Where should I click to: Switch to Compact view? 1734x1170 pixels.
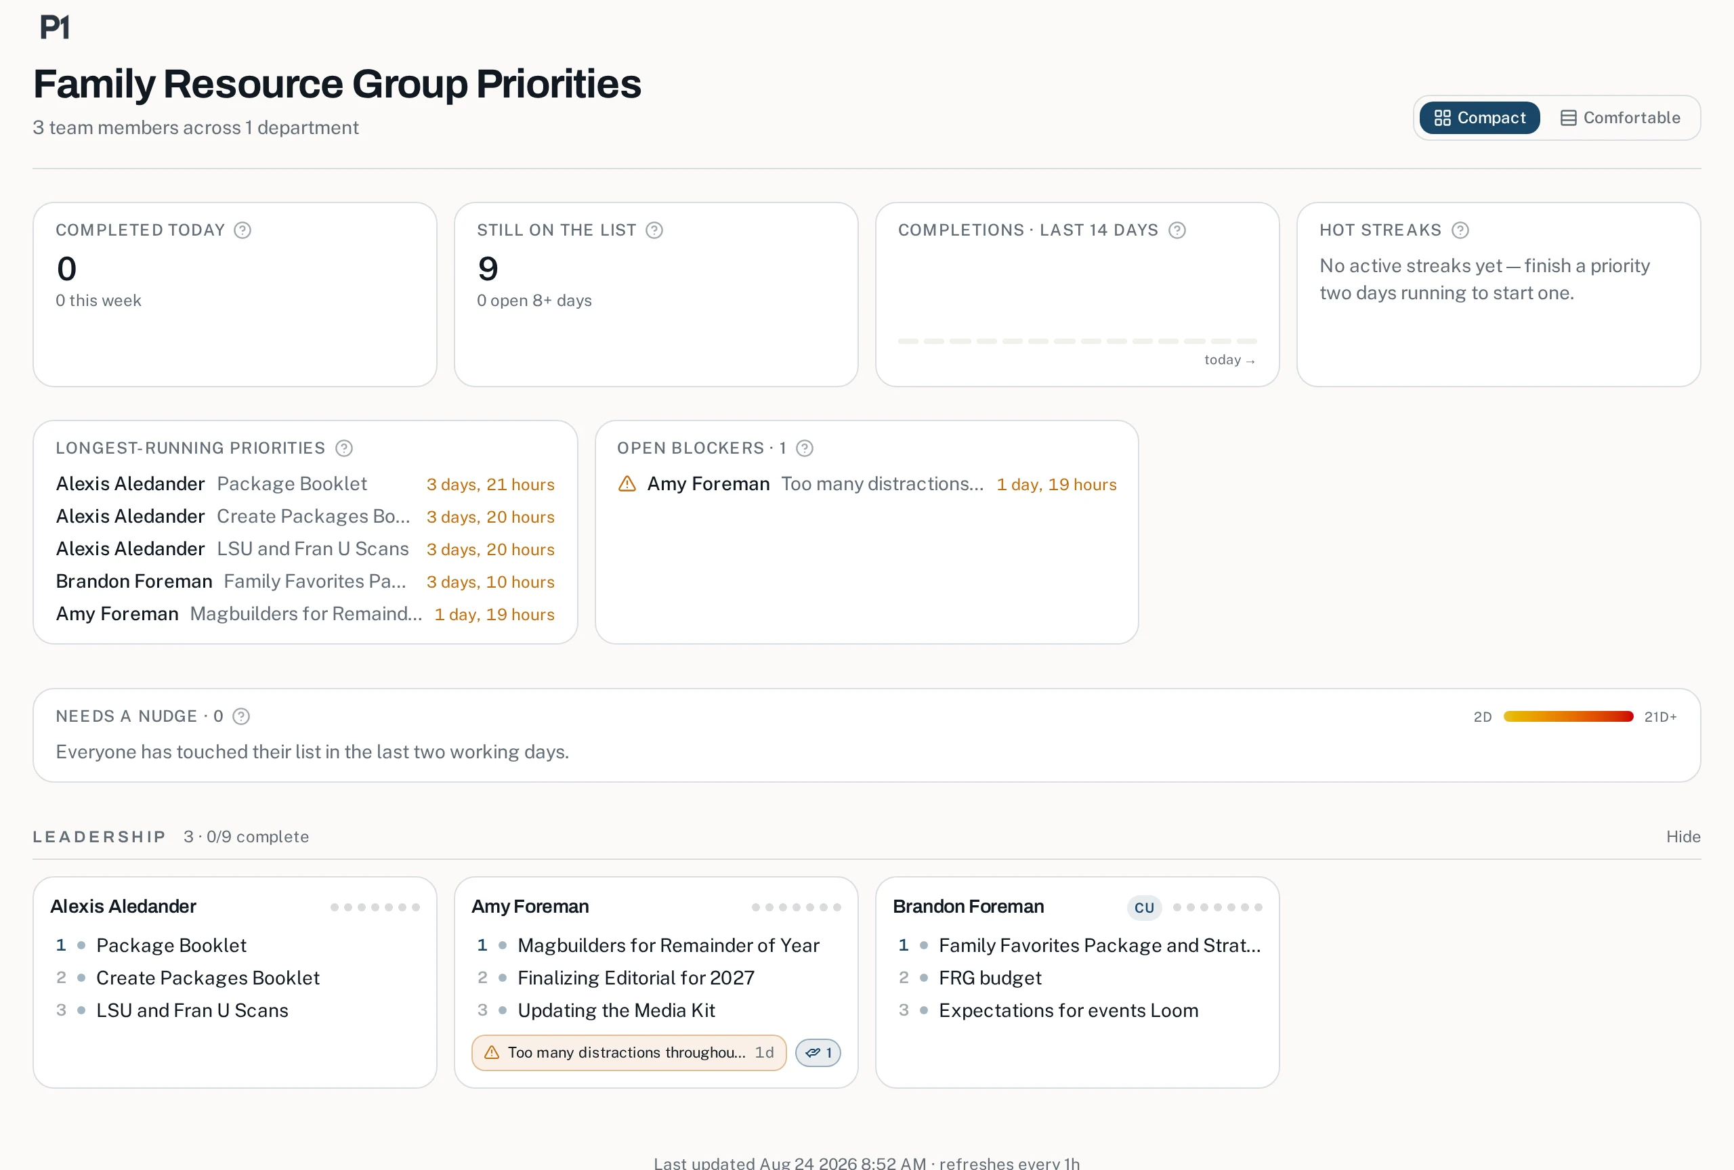[x=1479, y=118]
